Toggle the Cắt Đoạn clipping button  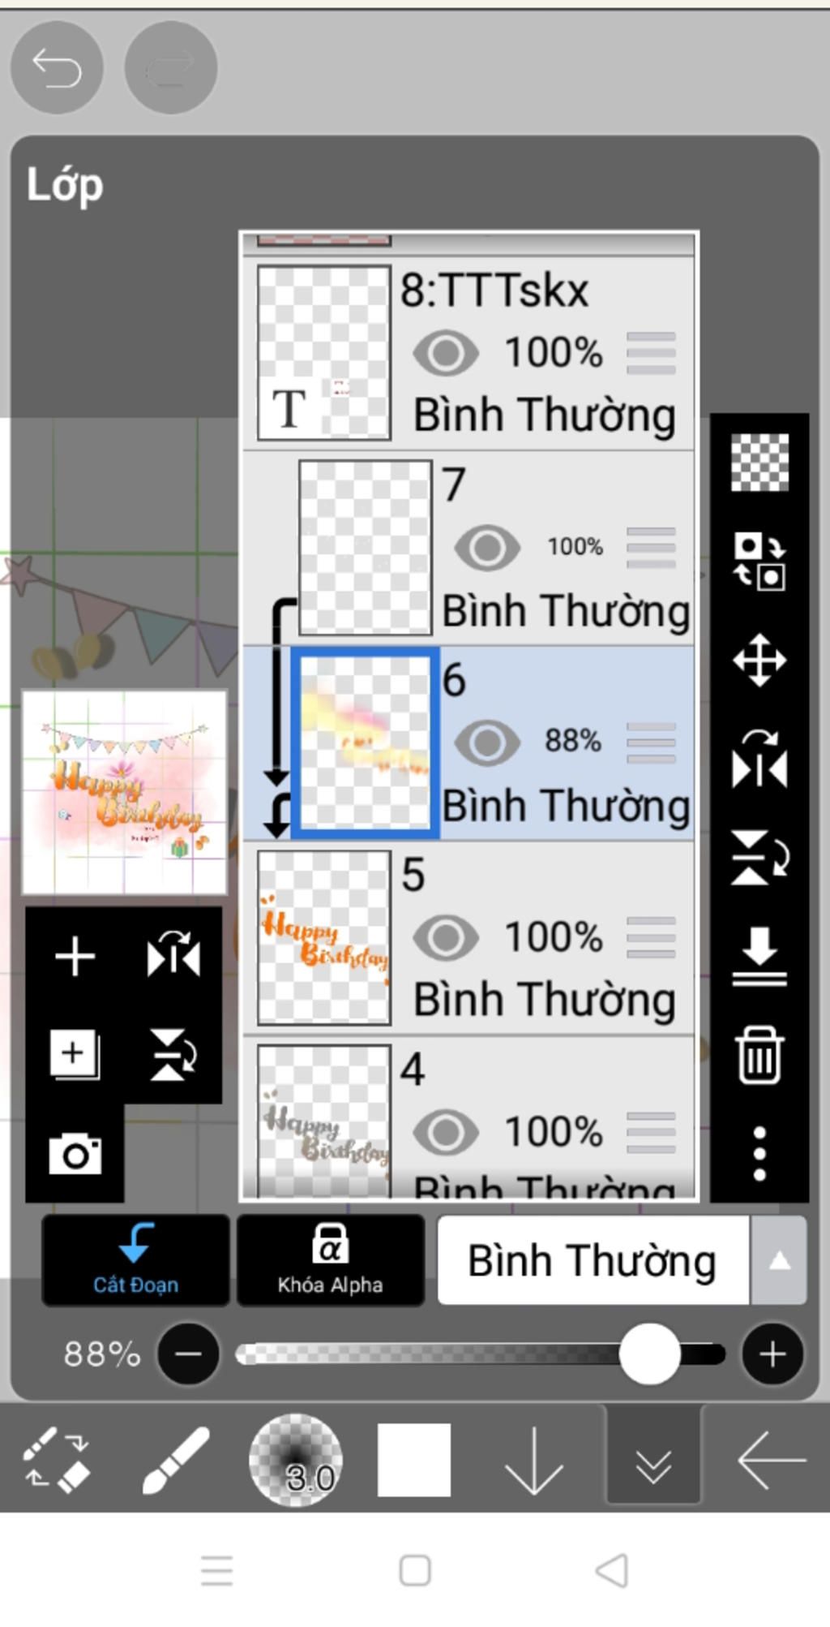(135, 1260)
